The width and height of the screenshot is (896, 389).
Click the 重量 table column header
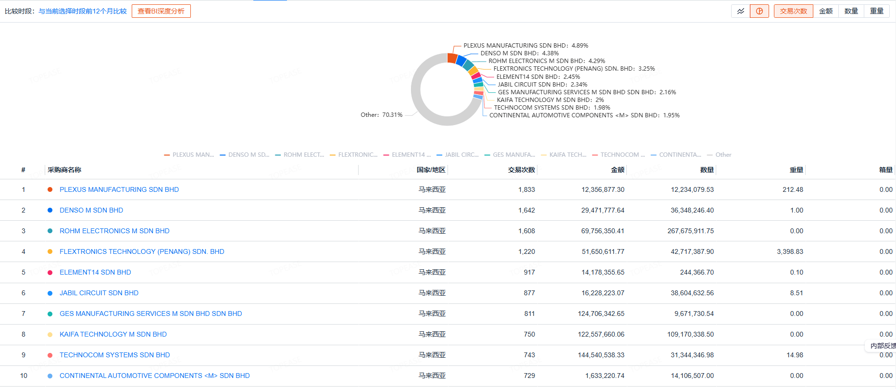796,170
